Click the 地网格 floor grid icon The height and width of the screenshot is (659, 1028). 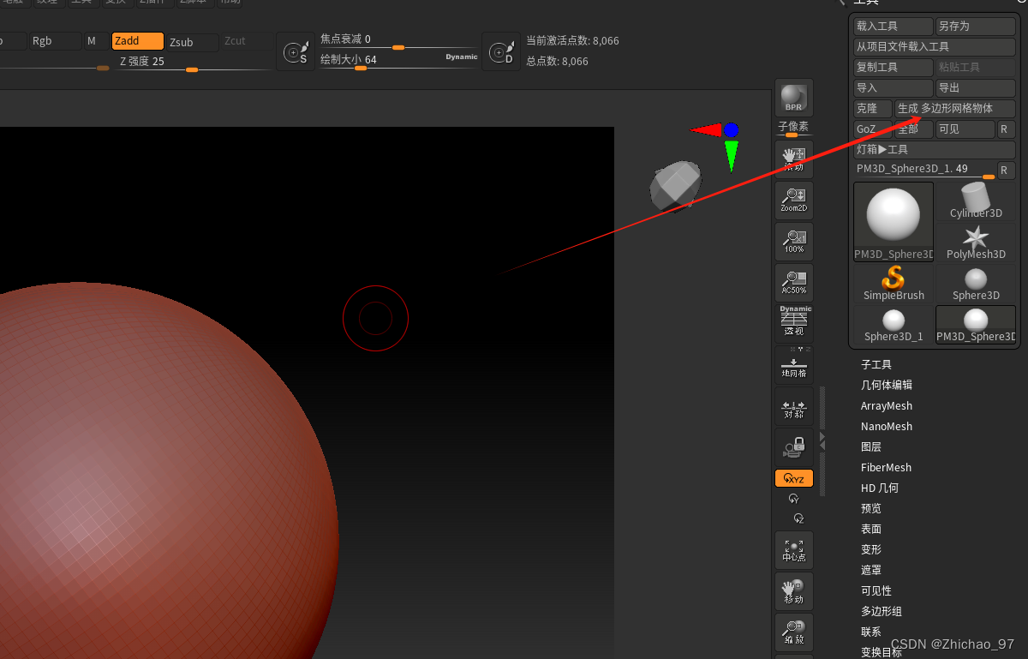point(794,364)
